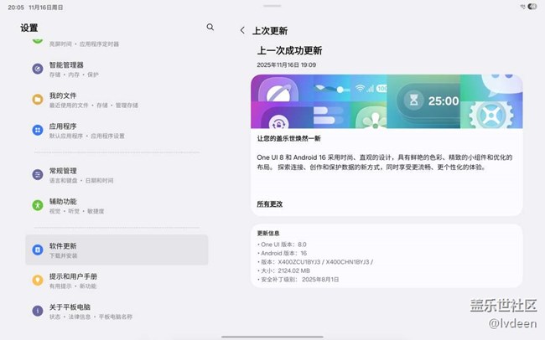Screen dimensions: 545x340
Task: Tap the 软件更新 icon
Action: tap(38, 250)
